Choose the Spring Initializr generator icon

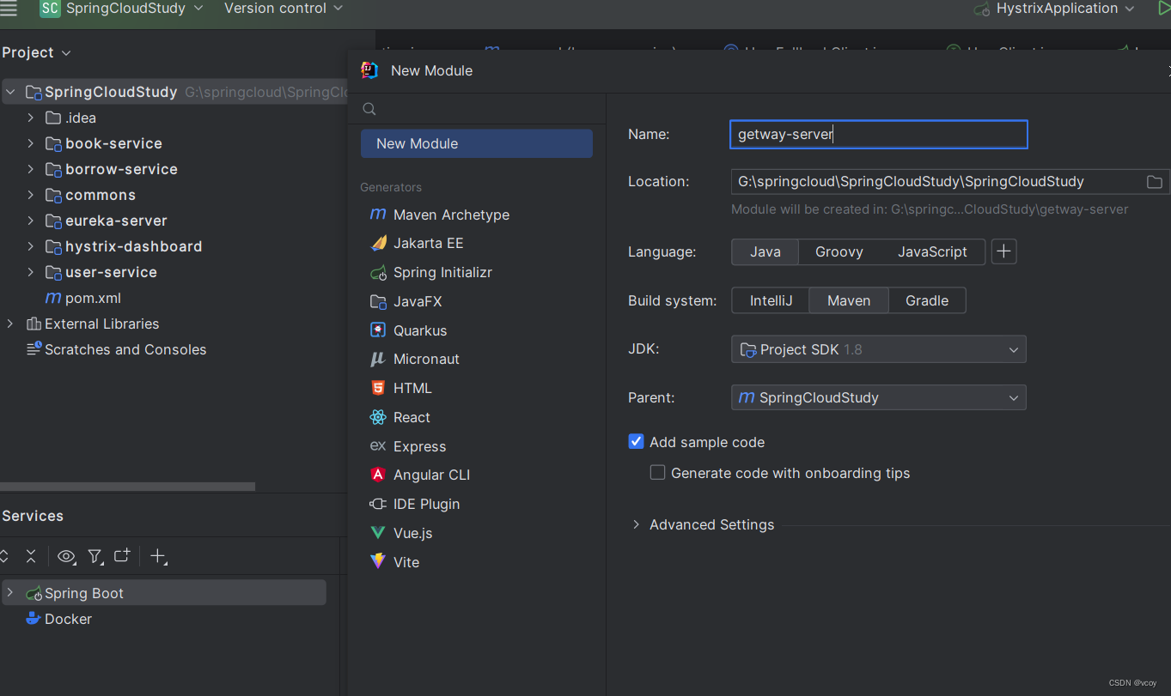378,273
